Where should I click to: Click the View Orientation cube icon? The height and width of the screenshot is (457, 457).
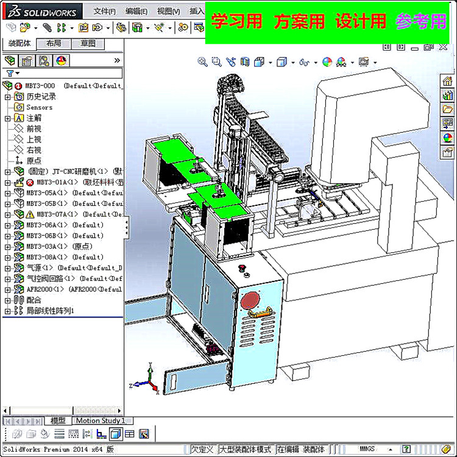pos(259,62)
